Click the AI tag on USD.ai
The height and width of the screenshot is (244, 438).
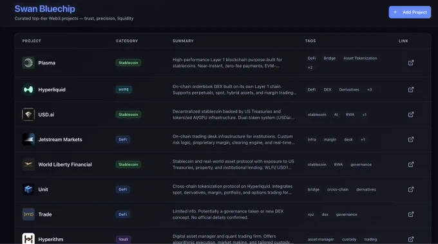336,115
